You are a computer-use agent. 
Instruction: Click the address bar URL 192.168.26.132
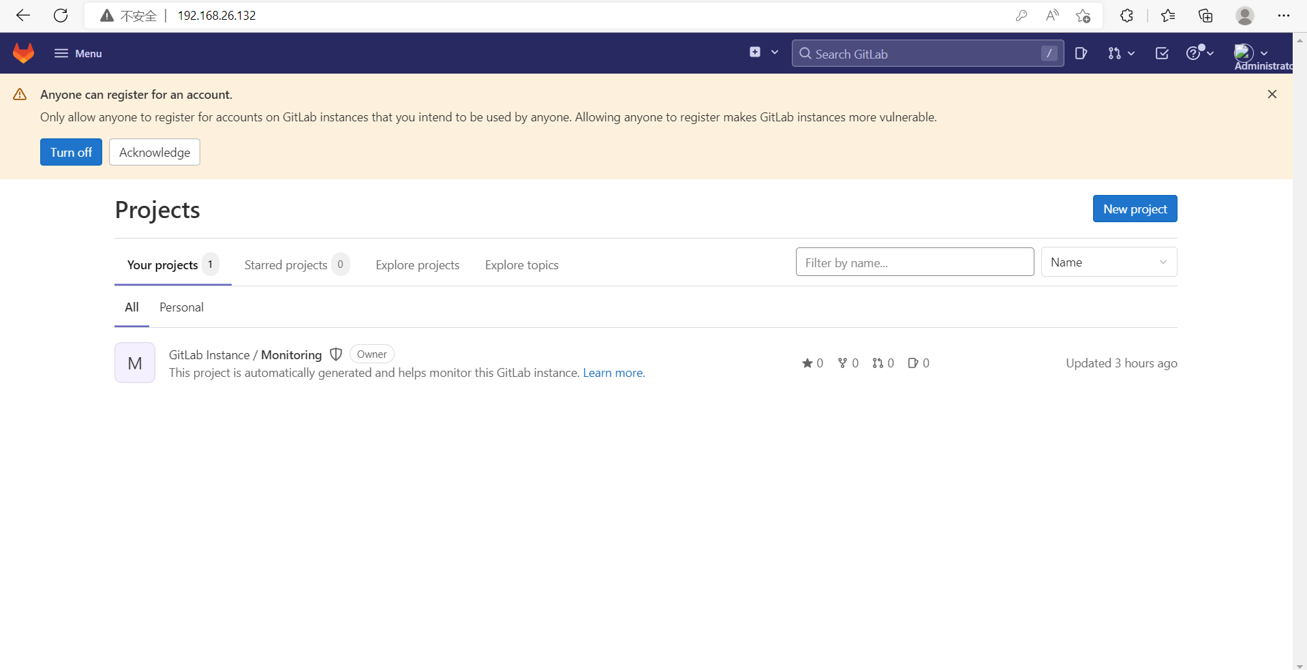[x=217, y=16]
